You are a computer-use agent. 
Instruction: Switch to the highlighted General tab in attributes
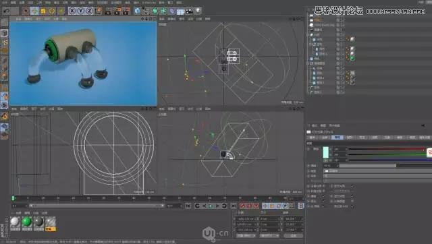(337, 138)
